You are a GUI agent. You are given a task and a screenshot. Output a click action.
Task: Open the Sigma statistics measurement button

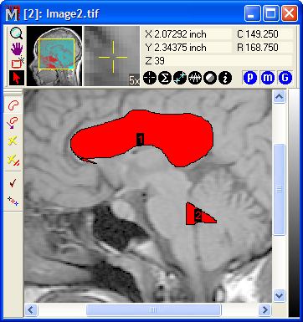tap(165, 78)
